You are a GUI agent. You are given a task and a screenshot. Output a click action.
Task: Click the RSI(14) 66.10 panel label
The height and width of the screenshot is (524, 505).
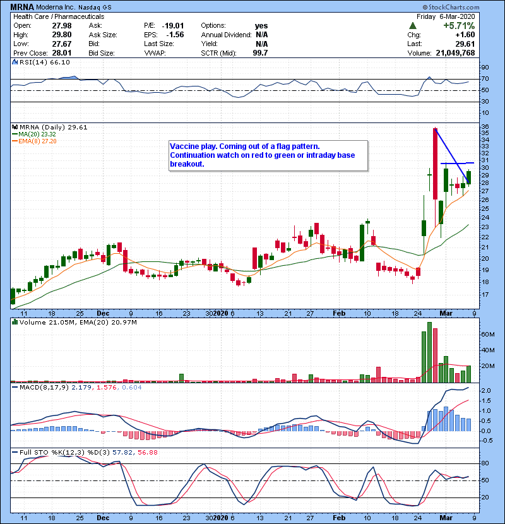pyautogui.click(x=45, y=62)
